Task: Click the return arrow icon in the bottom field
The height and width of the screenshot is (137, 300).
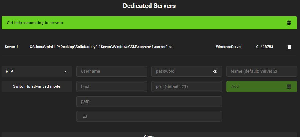Action: pos(85,116)
